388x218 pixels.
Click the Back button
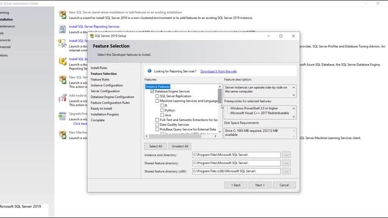[236, 185]
